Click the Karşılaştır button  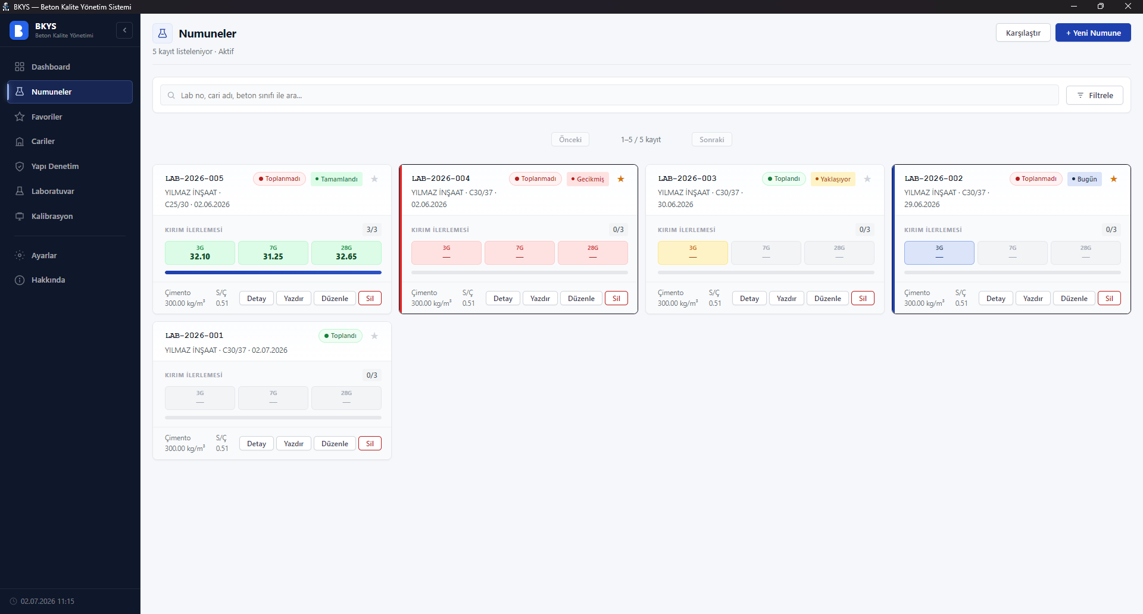tap(1023, 33)
